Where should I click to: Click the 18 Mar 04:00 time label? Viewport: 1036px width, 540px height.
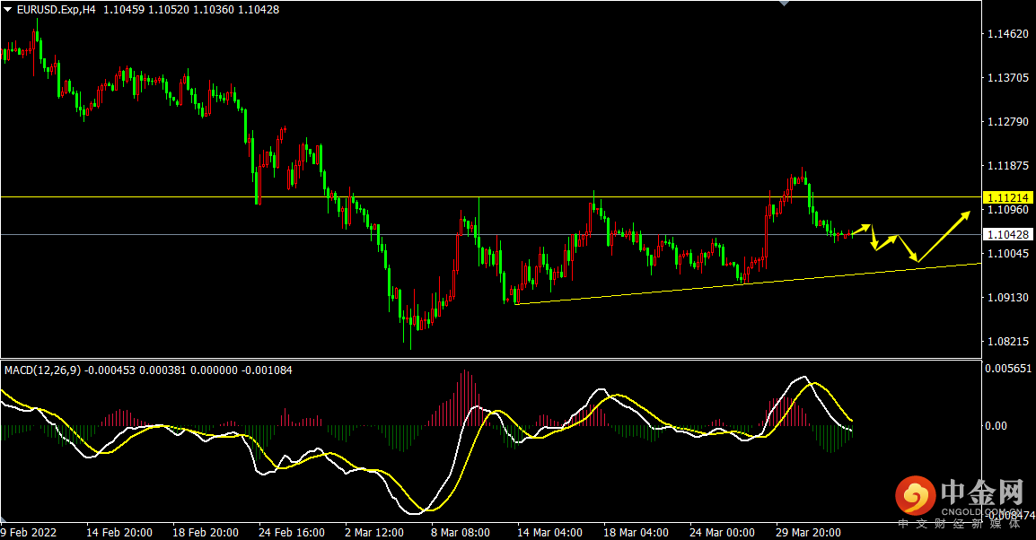click(x=636, y=532)
